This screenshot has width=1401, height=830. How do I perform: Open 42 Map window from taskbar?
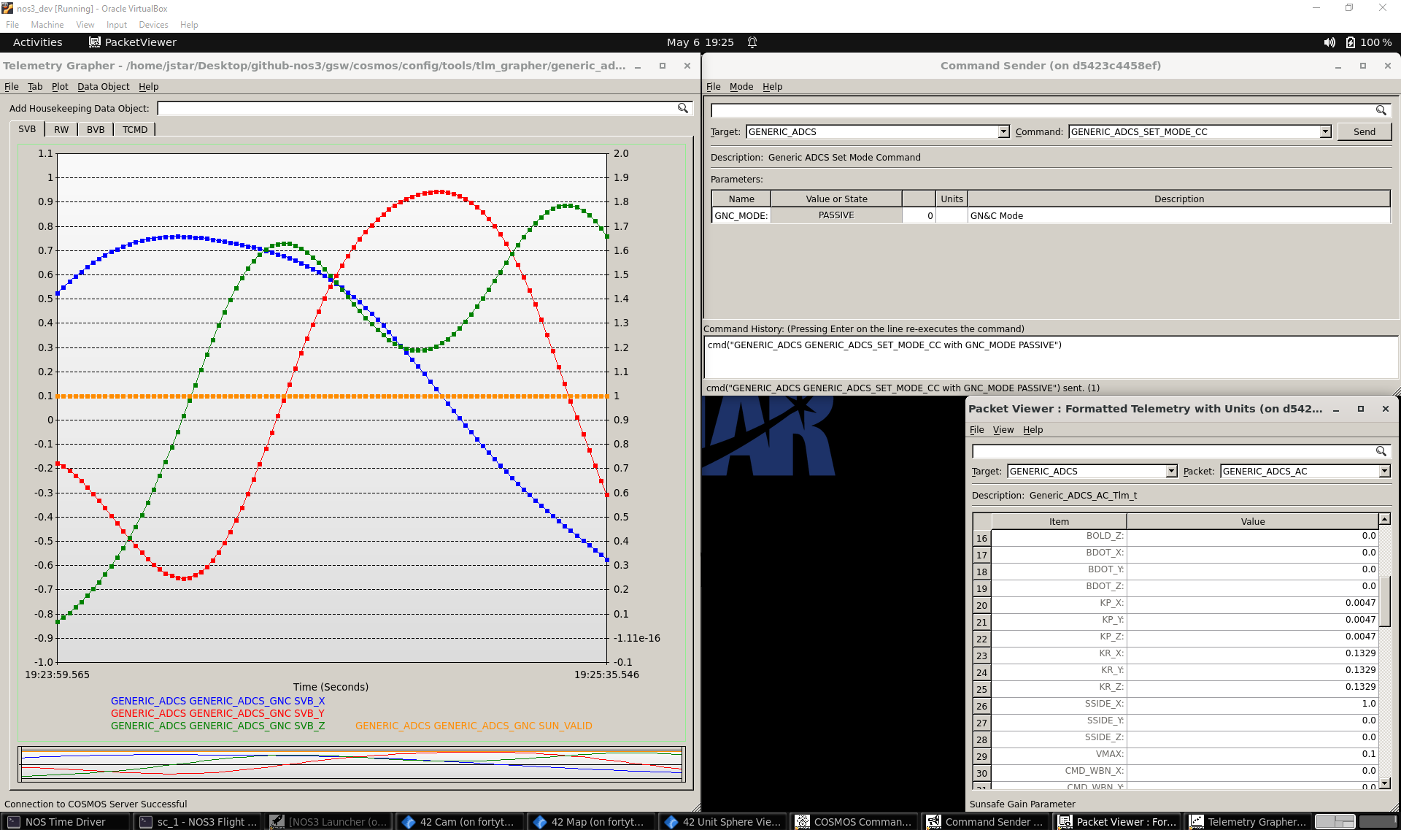tap(590, 822)
